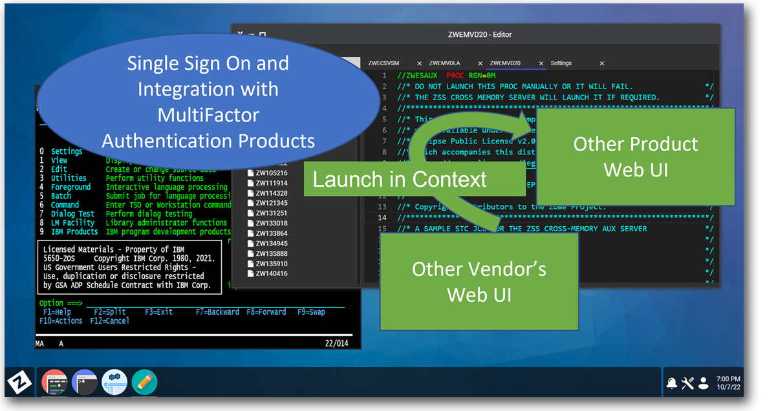View notifications via the bell icon
Screen dimensions: 776x411
671,382
